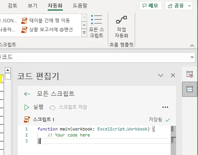198x155 pixels.
Task: Click the 사용하... script gallery item
Action: pos(8,30)
